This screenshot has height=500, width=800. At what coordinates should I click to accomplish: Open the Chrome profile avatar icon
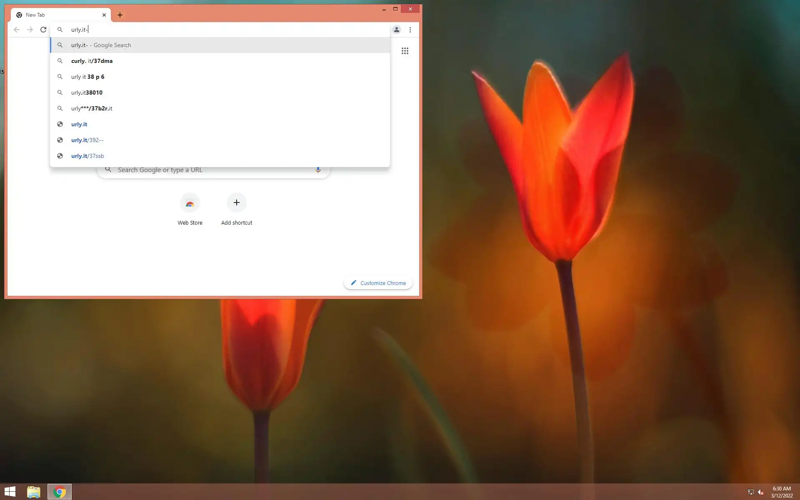[x=396, y=30]
